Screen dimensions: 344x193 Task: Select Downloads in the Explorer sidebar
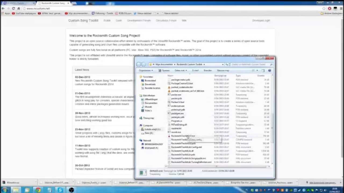pyautogui.click(x=150, y=84)
